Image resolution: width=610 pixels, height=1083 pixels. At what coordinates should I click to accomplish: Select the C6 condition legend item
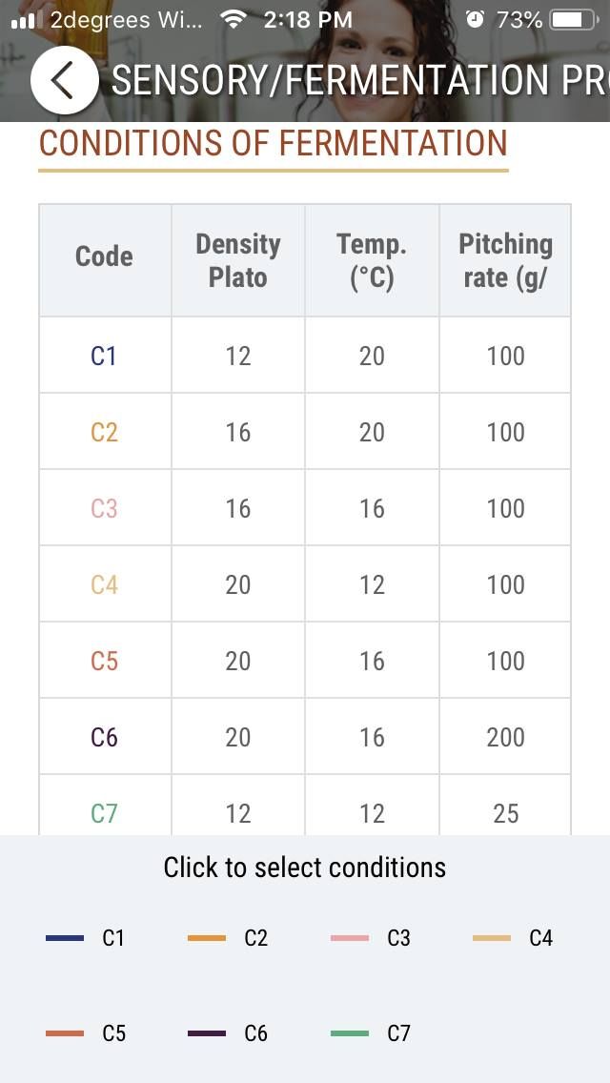tap(229, 1033)
